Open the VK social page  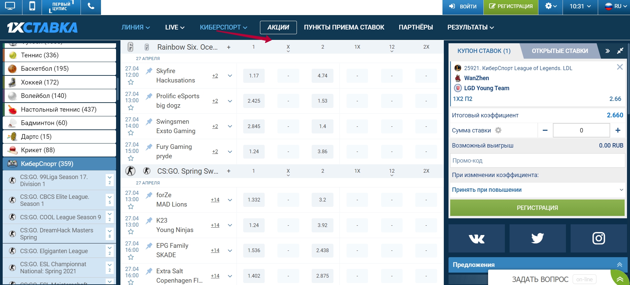(476, 238)
